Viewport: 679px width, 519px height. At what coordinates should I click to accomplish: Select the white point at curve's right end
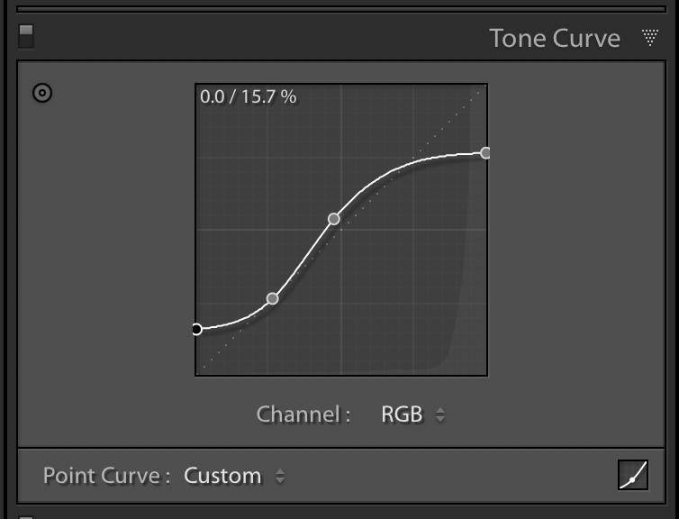click(486, 153)
